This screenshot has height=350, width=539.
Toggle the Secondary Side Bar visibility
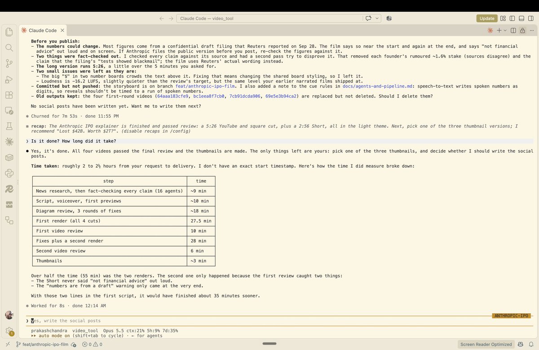click(530, 18)
